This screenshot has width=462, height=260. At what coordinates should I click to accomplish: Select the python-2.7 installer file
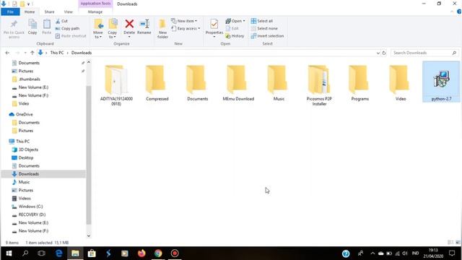[441, 82]
